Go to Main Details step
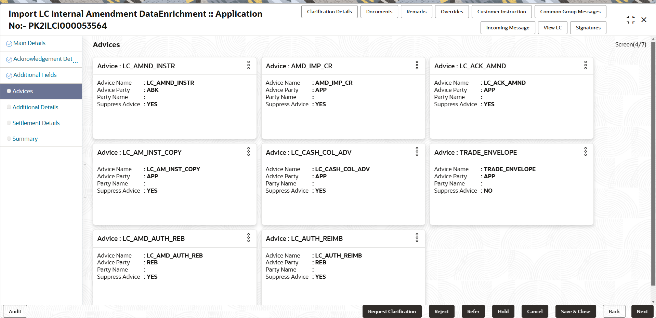656x318 pixels. (x=29, y=43)
